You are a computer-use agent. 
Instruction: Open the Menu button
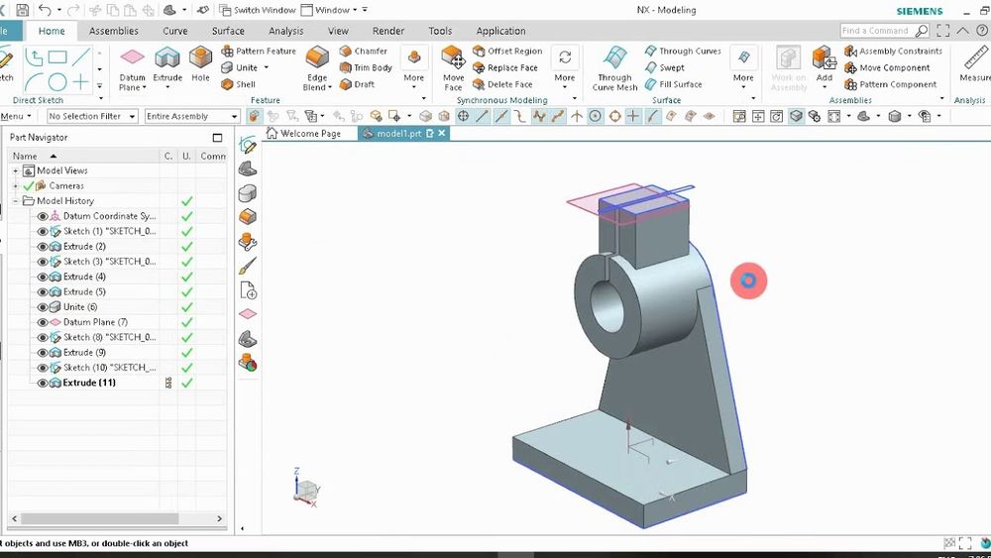point(16,116)
